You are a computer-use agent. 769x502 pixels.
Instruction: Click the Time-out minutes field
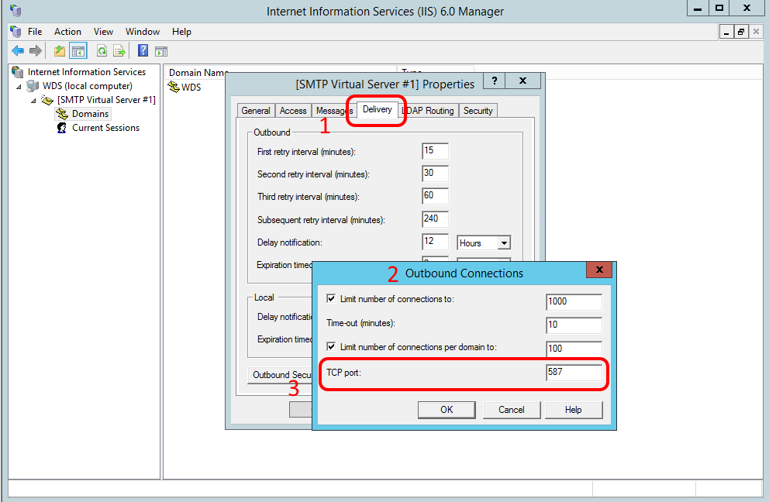coord(574,325)
